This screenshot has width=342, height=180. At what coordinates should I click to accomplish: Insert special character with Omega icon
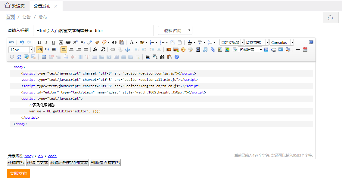[19, 57]
